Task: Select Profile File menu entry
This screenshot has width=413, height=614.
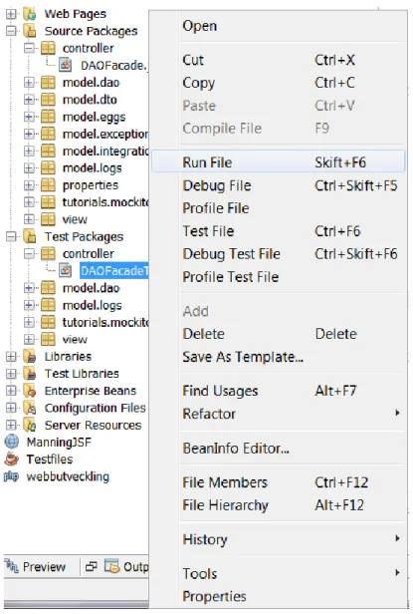Action: click(278, 208)
